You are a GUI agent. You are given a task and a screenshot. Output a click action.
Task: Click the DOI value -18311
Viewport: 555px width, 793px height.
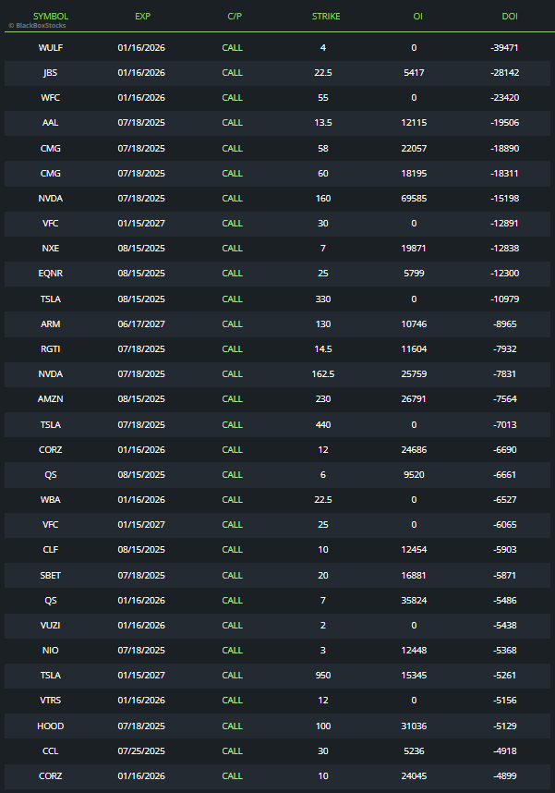[504, 173]
